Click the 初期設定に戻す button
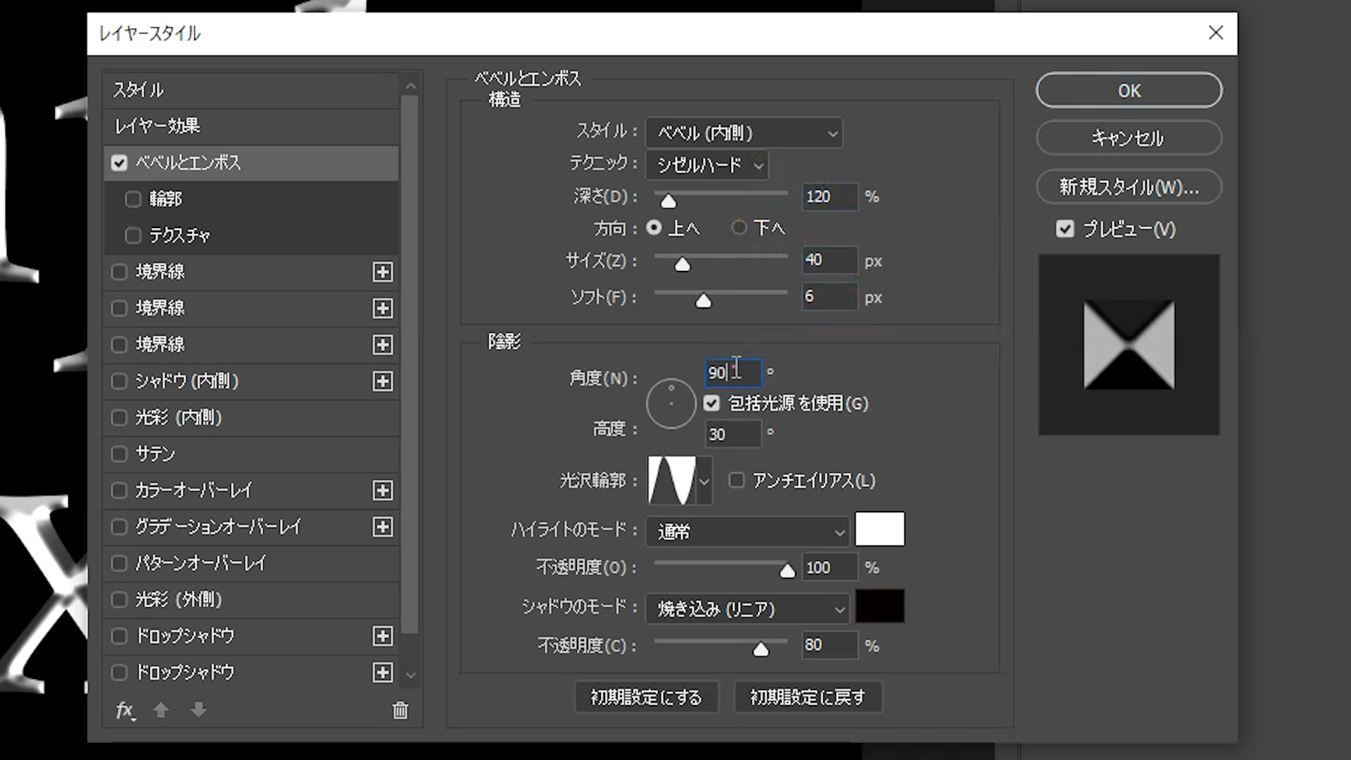 [807, 697]
